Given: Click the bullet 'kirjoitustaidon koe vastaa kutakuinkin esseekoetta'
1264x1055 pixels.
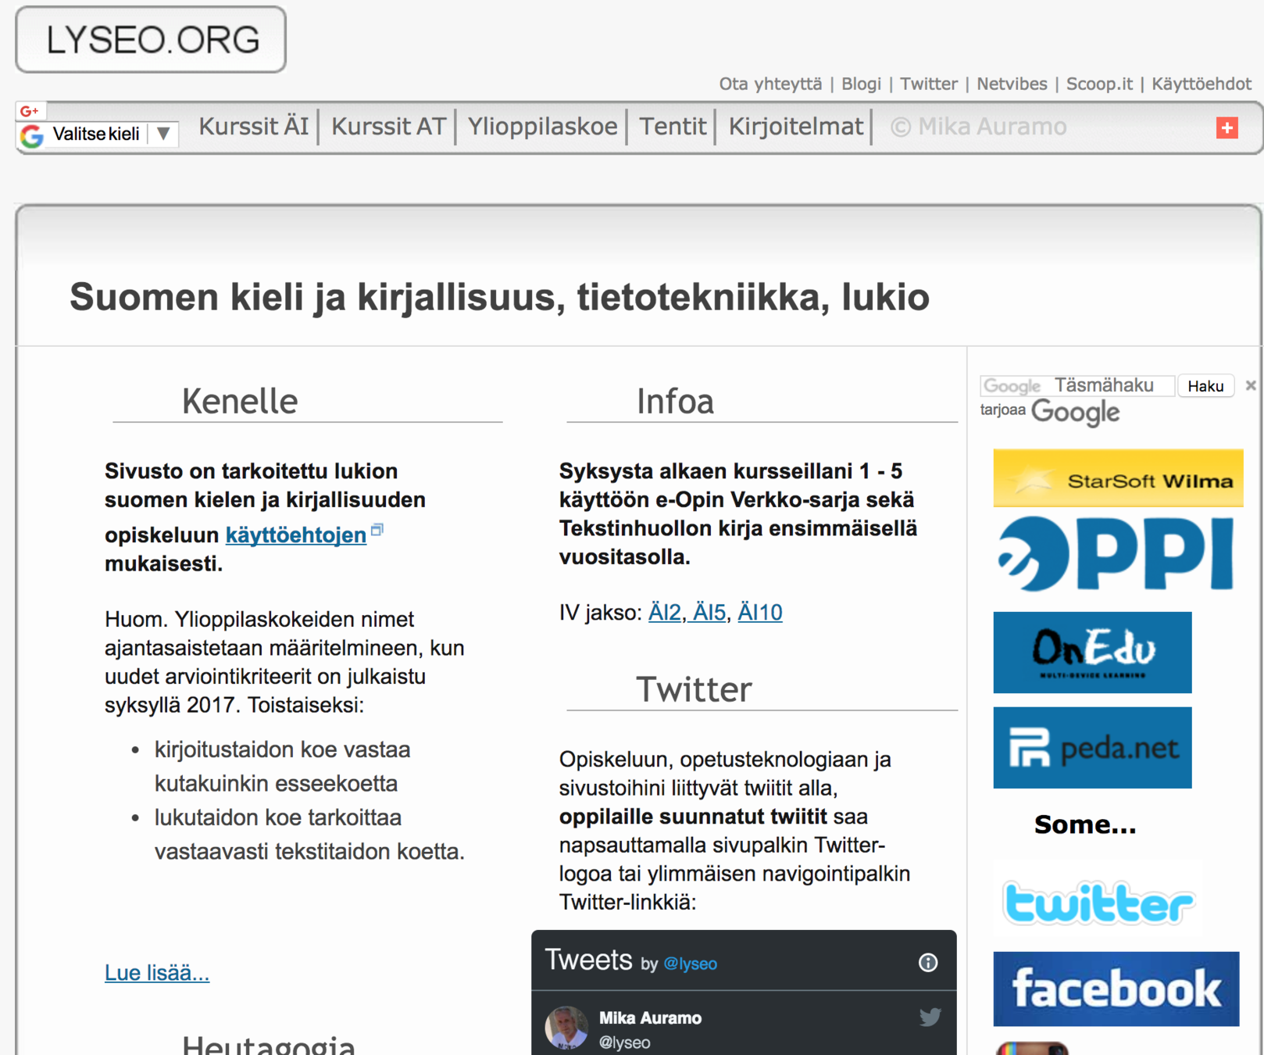Looking at the screenshot, I should tap(282, 767).
